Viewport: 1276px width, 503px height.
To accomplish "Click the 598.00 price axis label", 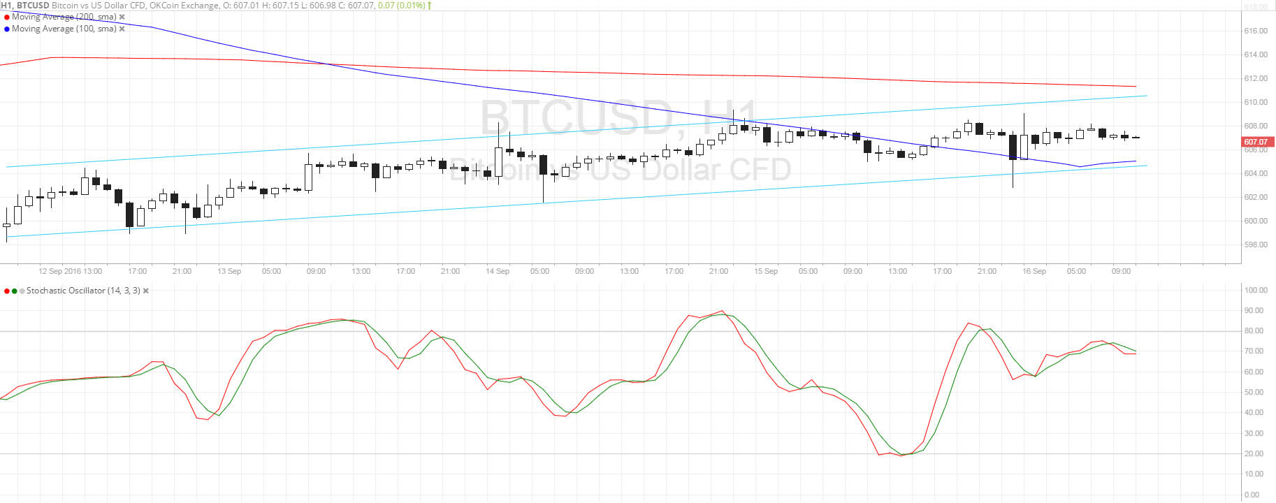I will (1256, 245).
